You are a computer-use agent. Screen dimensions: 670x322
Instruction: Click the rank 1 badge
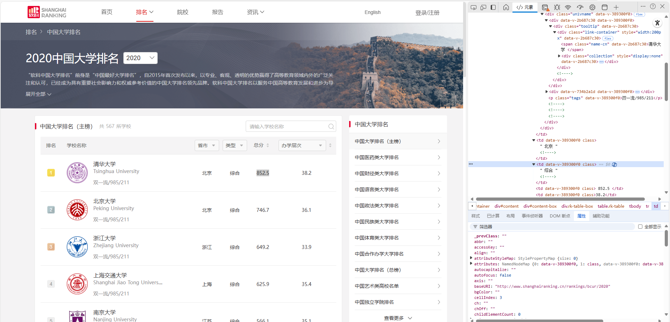click(51, 173)
